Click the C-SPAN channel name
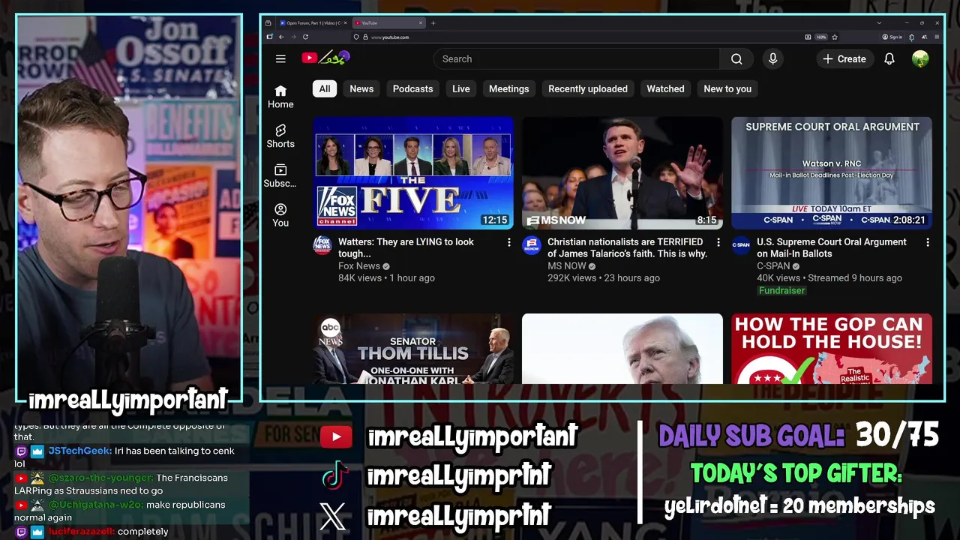Screen dimensions: 960x540 (x=773, y=265)
